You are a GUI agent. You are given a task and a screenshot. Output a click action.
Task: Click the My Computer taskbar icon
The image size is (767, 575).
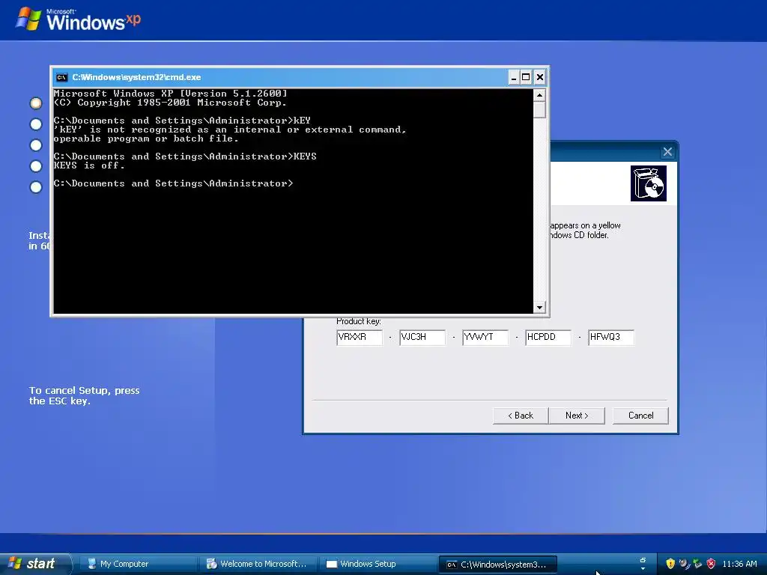point(91,564)
